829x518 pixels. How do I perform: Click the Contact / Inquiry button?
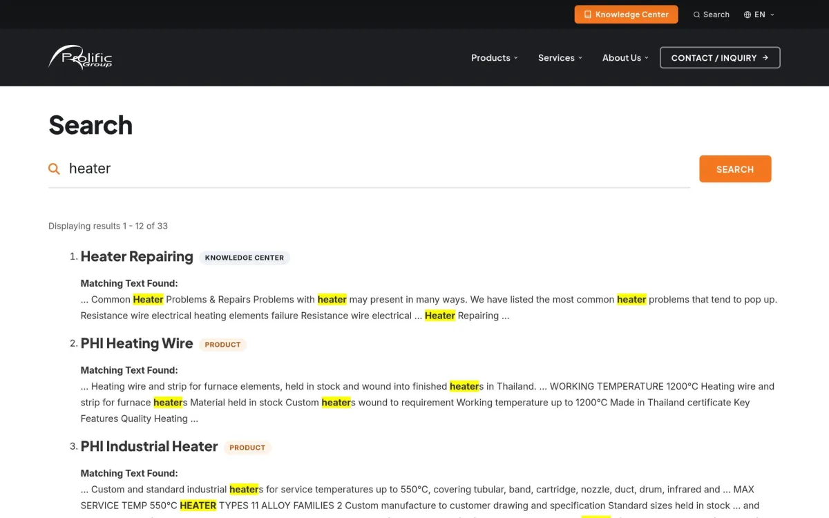720,58
